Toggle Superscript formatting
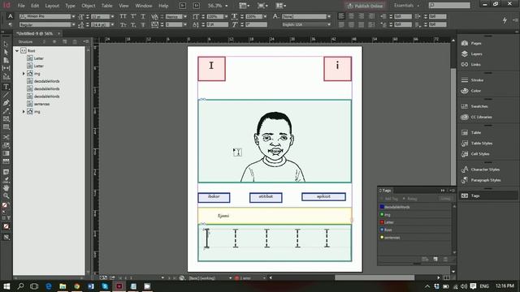 133,16
